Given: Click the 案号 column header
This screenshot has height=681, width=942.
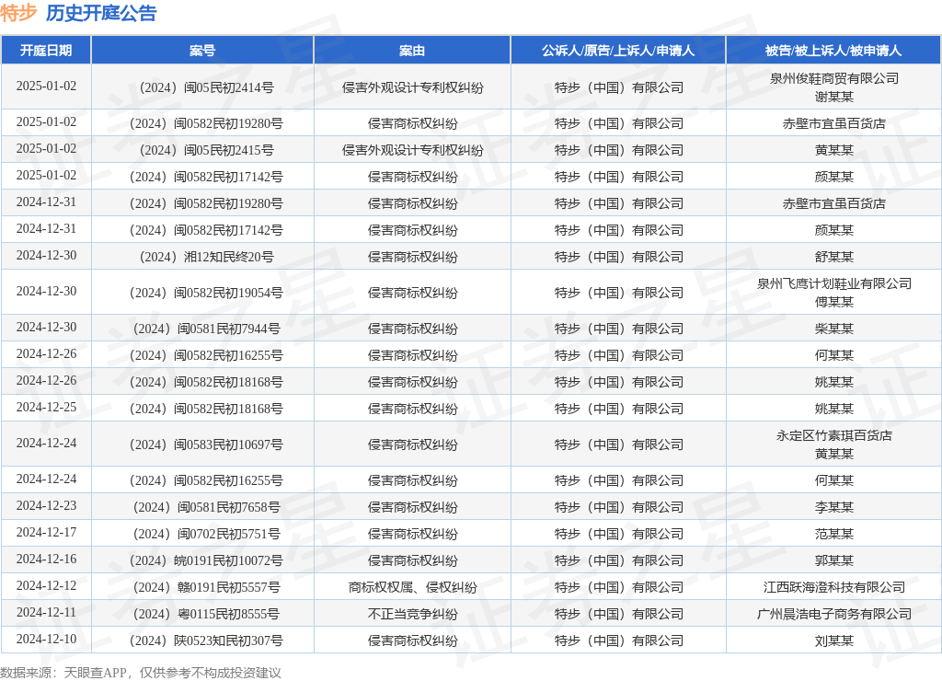Looking at the screenshot, I should pos(202,51).
